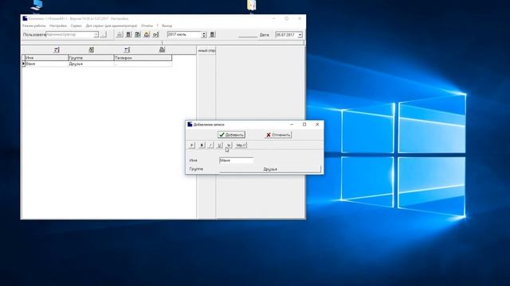The image size is (510, 286).
Task: Click the Группа Друзья selector button
Action: [x=270, y=169]
